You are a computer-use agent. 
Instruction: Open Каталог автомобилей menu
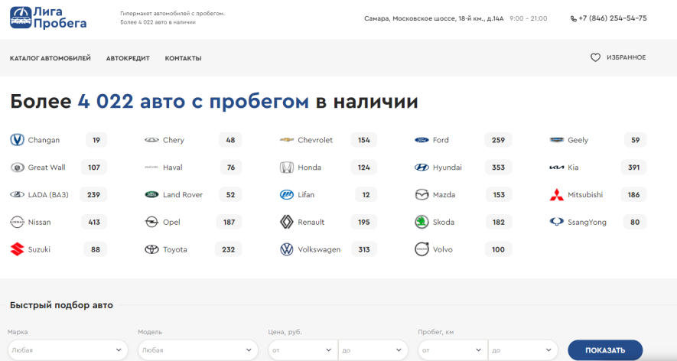(x=50, y=58)
